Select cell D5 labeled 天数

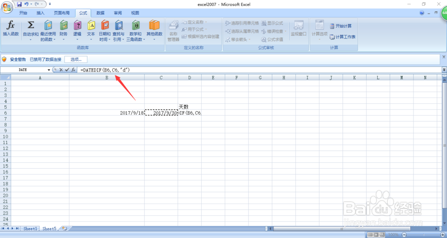click(x=190, y=107)
